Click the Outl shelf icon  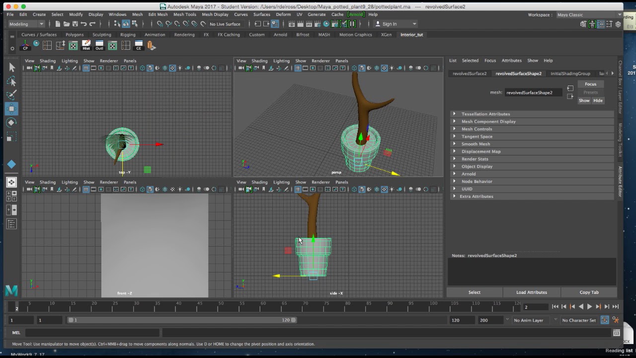[99, 46]
